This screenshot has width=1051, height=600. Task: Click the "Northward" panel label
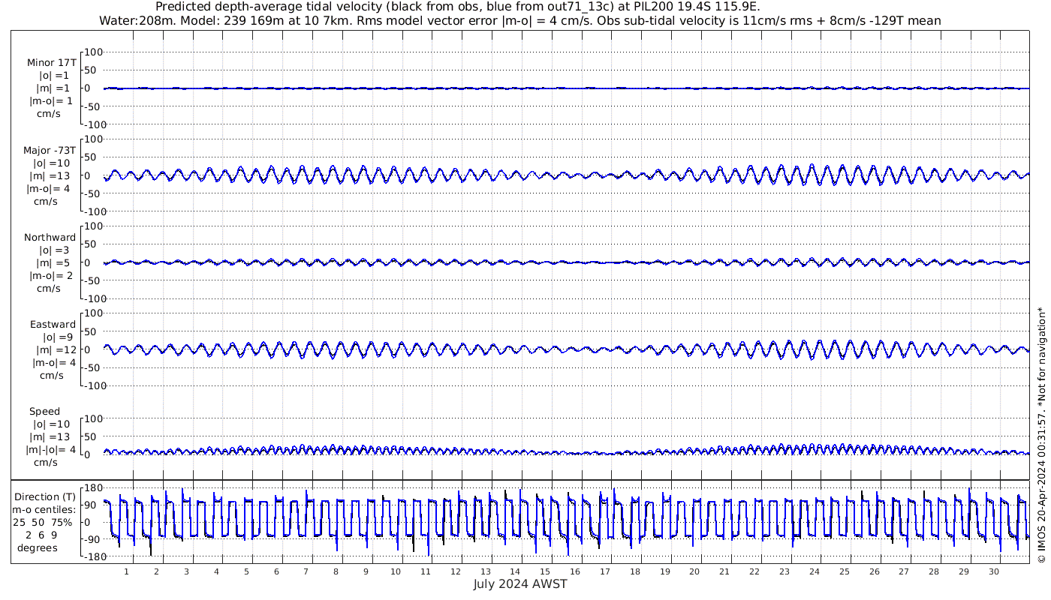click(x=50, y=238)
